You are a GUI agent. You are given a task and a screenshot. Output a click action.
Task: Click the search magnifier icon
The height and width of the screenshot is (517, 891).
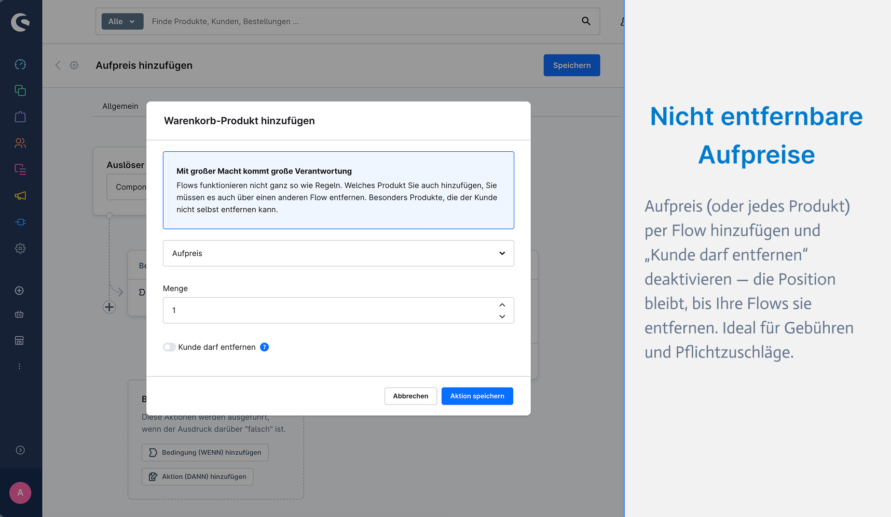586,21
